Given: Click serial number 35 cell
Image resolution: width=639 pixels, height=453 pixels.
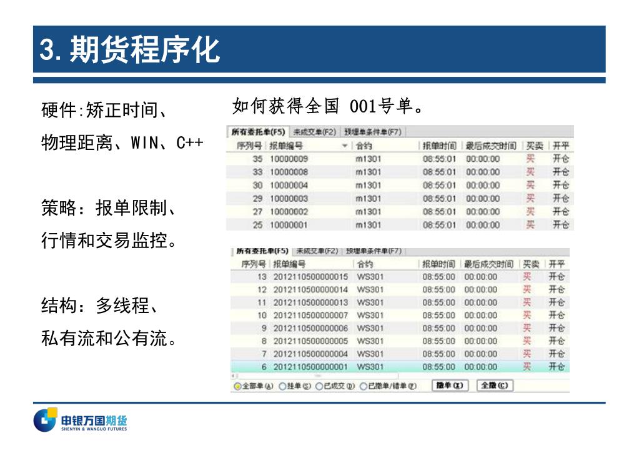Looking at the screenshot, I should pos(257,159).
